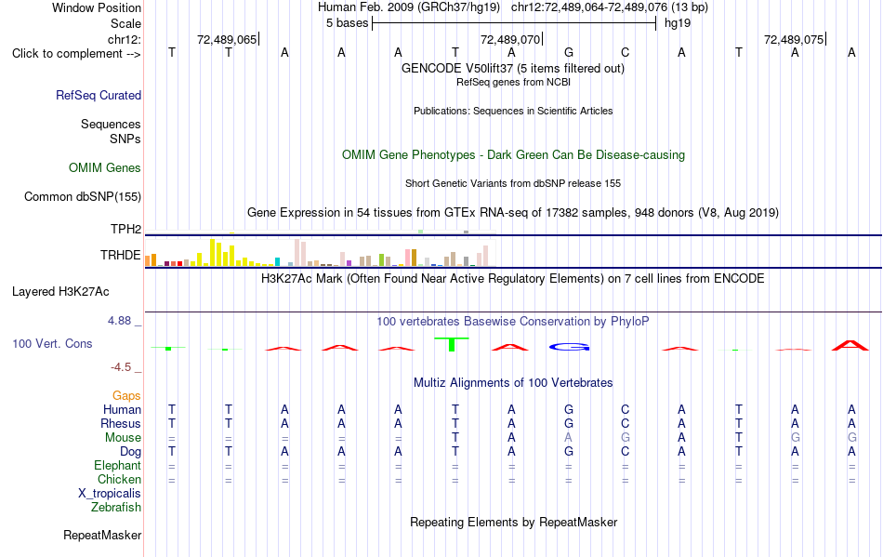Screen dimensions: 883x557
Task: Click the G base in the reference sequence
Action: 569,53
